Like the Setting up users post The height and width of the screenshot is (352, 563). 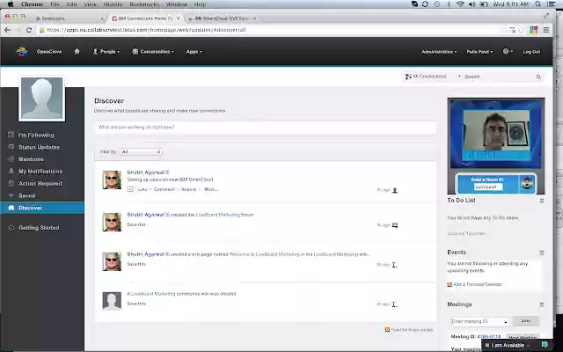(x=143, y=189)
